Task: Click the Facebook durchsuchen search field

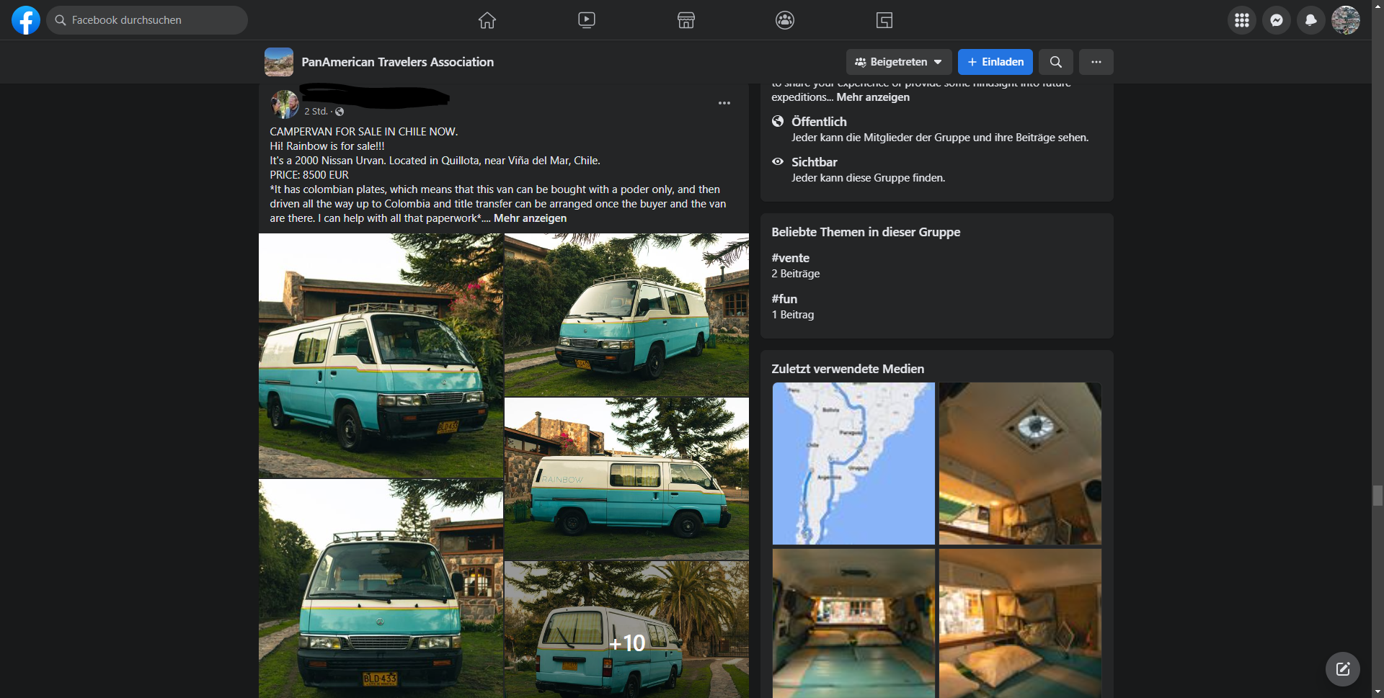Action: (x=148, y=20)
